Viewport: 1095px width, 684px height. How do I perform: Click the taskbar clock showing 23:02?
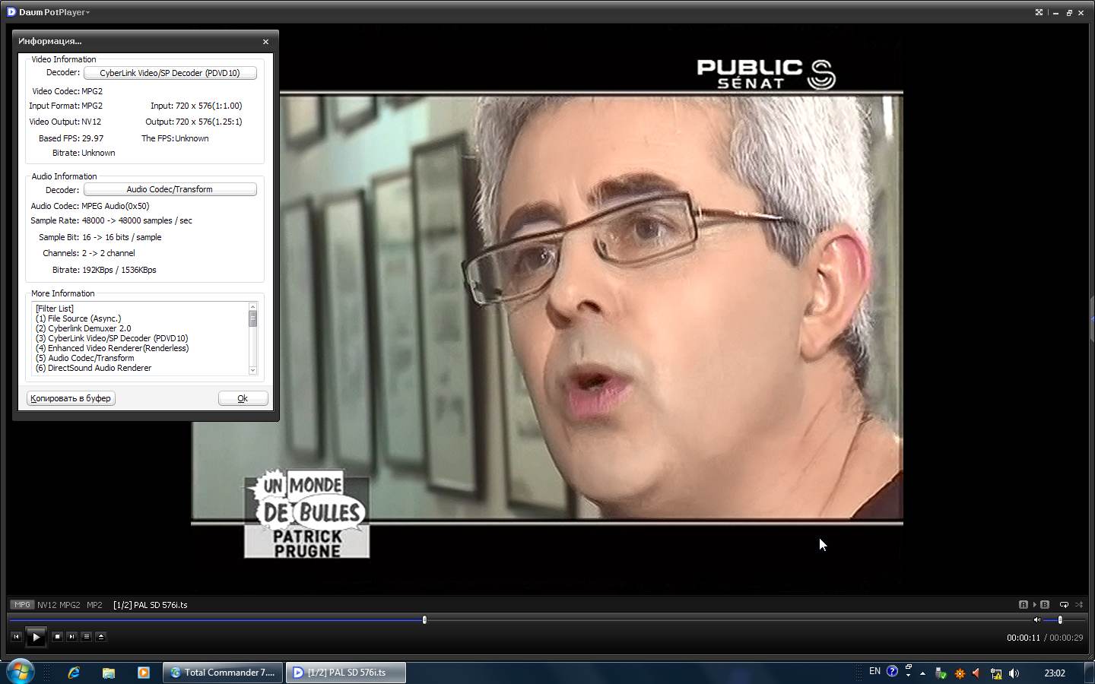[1055, 673]
